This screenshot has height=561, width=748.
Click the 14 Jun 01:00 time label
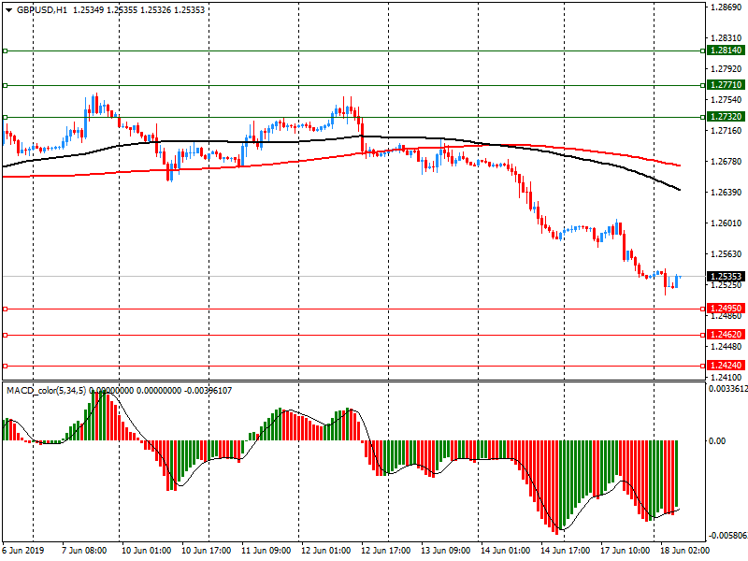[506, 550]
